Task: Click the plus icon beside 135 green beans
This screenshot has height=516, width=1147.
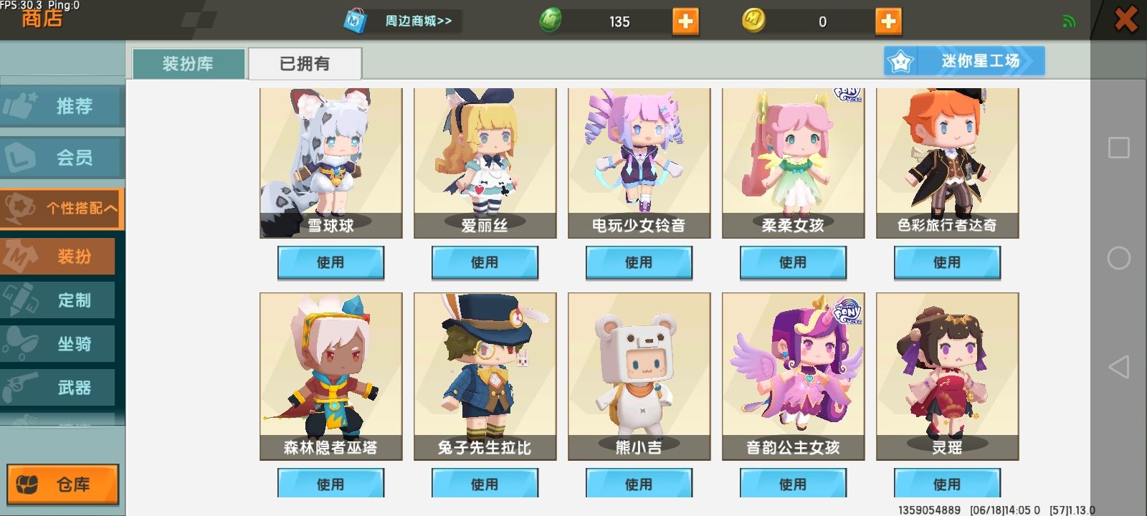Action: pyautogui.click(x=685, y=21)
